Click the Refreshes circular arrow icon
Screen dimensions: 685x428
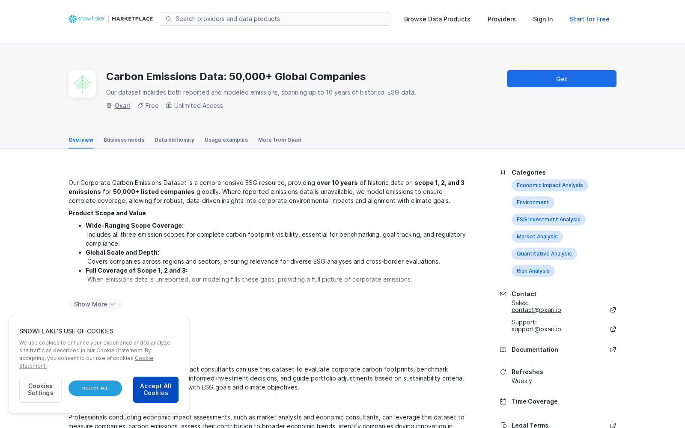tap(503, 372)
